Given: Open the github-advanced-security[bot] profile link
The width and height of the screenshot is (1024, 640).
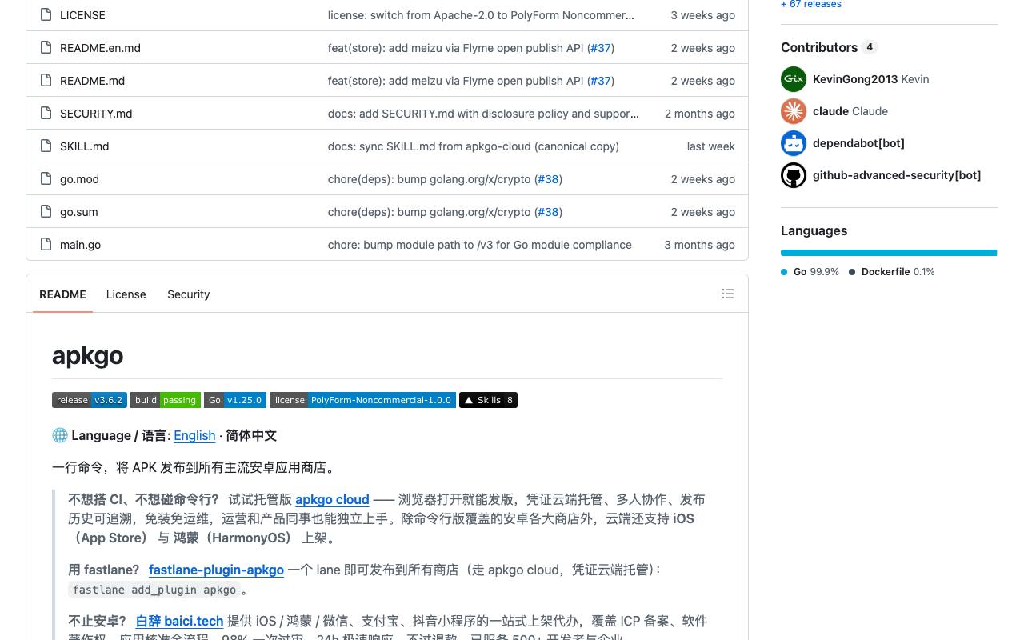Looking at the screenshot, I should coord(897,175).
